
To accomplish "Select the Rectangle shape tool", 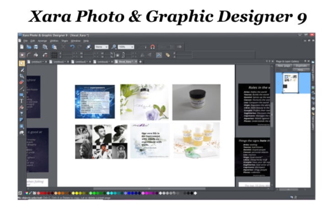I will [x=22, y=95].
